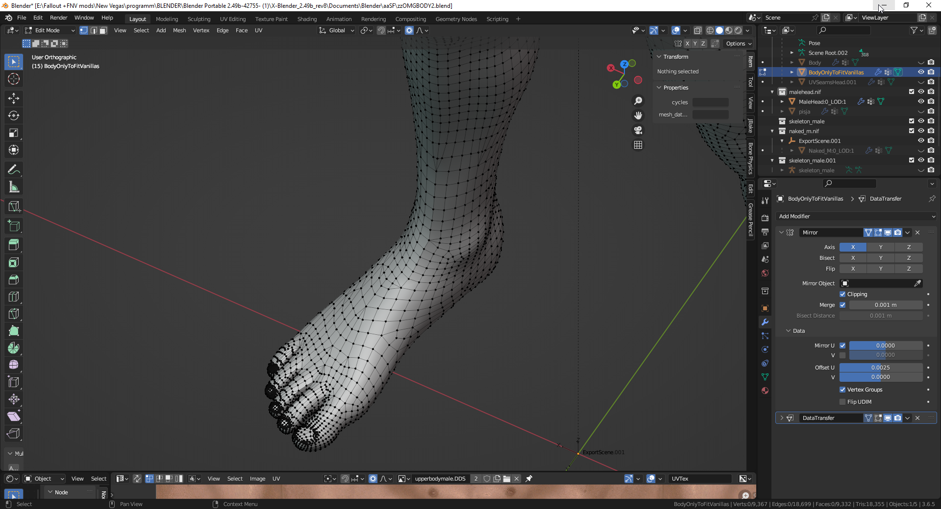Select the Extrude Region tool
This screenshot has width=941, height=509.
click(x=14, y=245)
